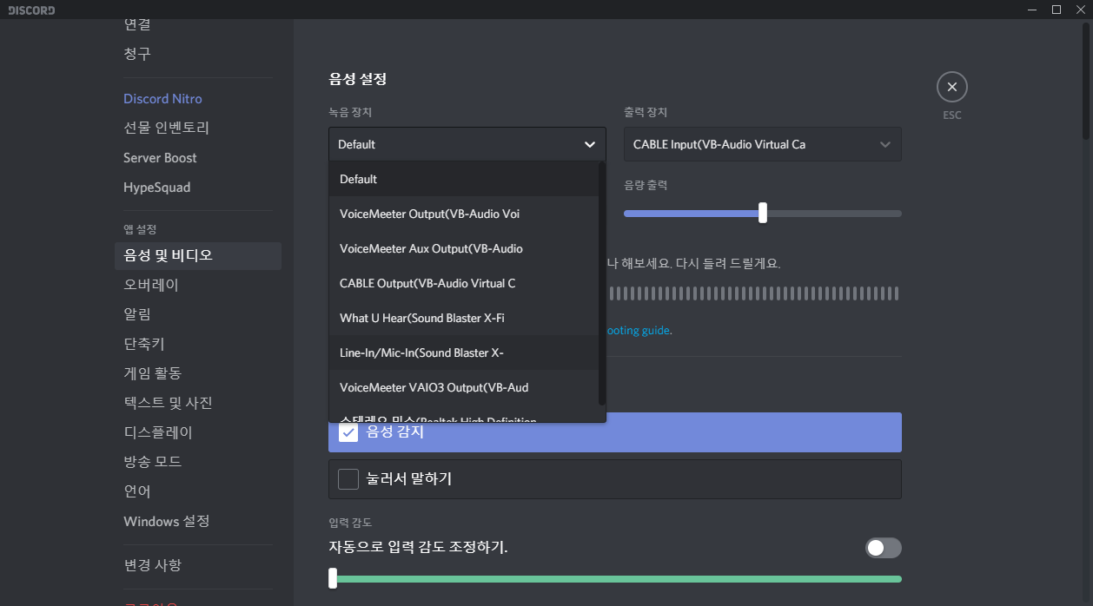Screen dimensions: 1093x606
Task: Pick CABLE Output(VB-Audio Virtual C option
Action: click(463, 283)
